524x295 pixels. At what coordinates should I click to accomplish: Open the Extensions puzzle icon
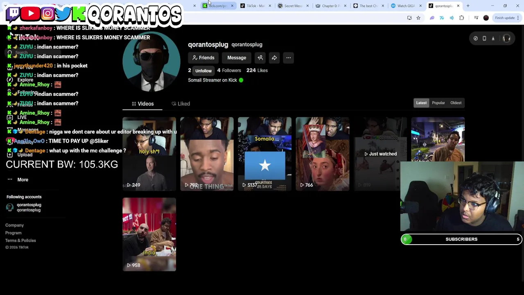click(x=462, y=18)
